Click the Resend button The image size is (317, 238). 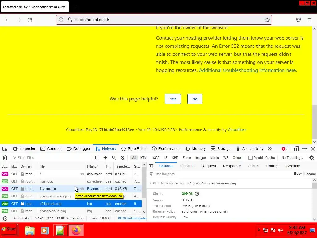pyautogui.click(x=310, y=174)
